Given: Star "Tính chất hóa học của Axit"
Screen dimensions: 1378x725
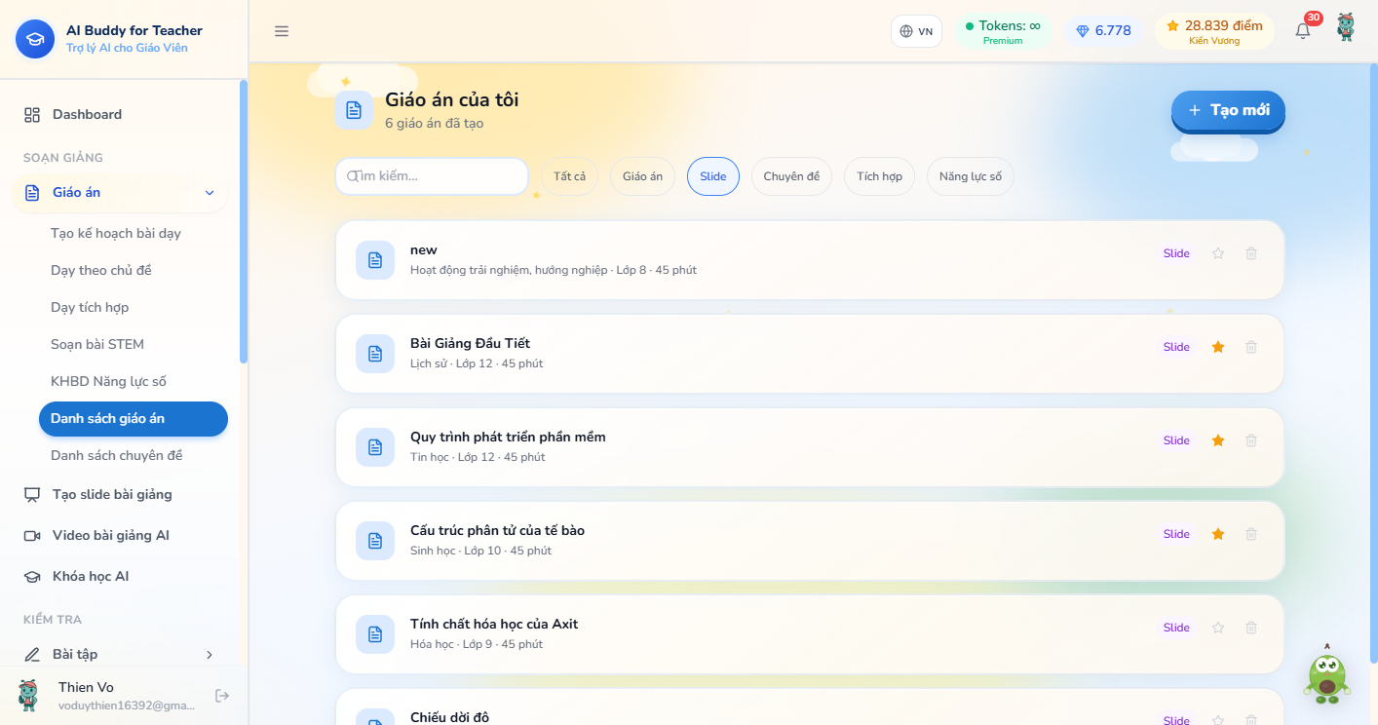Looking at the screenshot, I should coord(1218,628).
